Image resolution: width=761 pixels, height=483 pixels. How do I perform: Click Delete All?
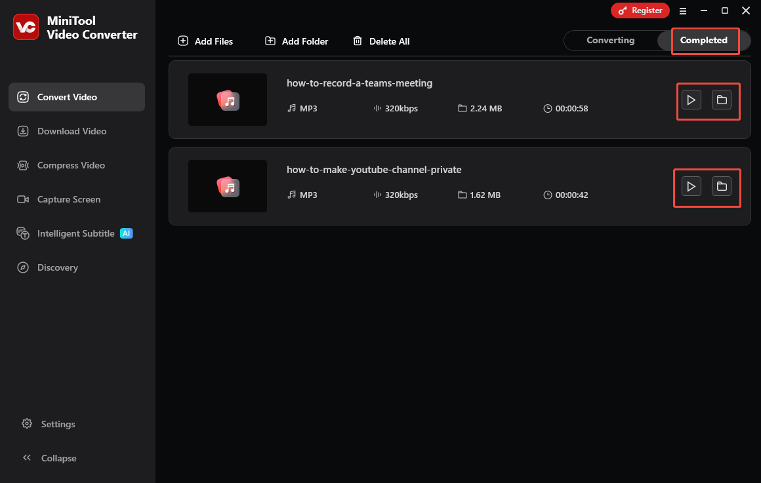click(x=381, y=41)
